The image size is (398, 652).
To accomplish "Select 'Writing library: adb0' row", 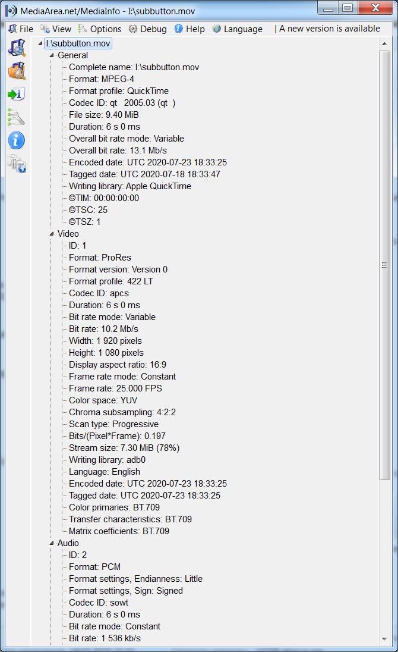I will coord(107,460).
